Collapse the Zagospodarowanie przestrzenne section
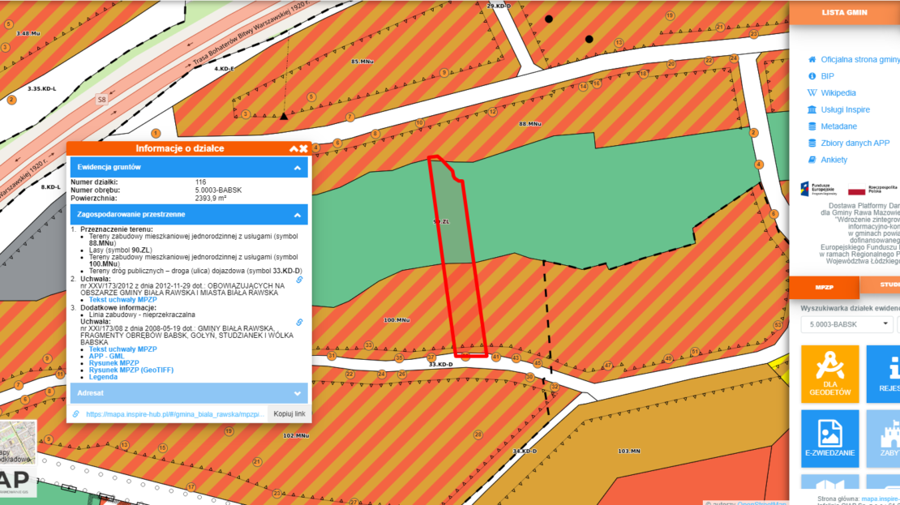 click(298, 215)
